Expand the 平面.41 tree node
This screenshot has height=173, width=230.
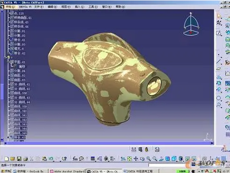(x=8, y=62)
